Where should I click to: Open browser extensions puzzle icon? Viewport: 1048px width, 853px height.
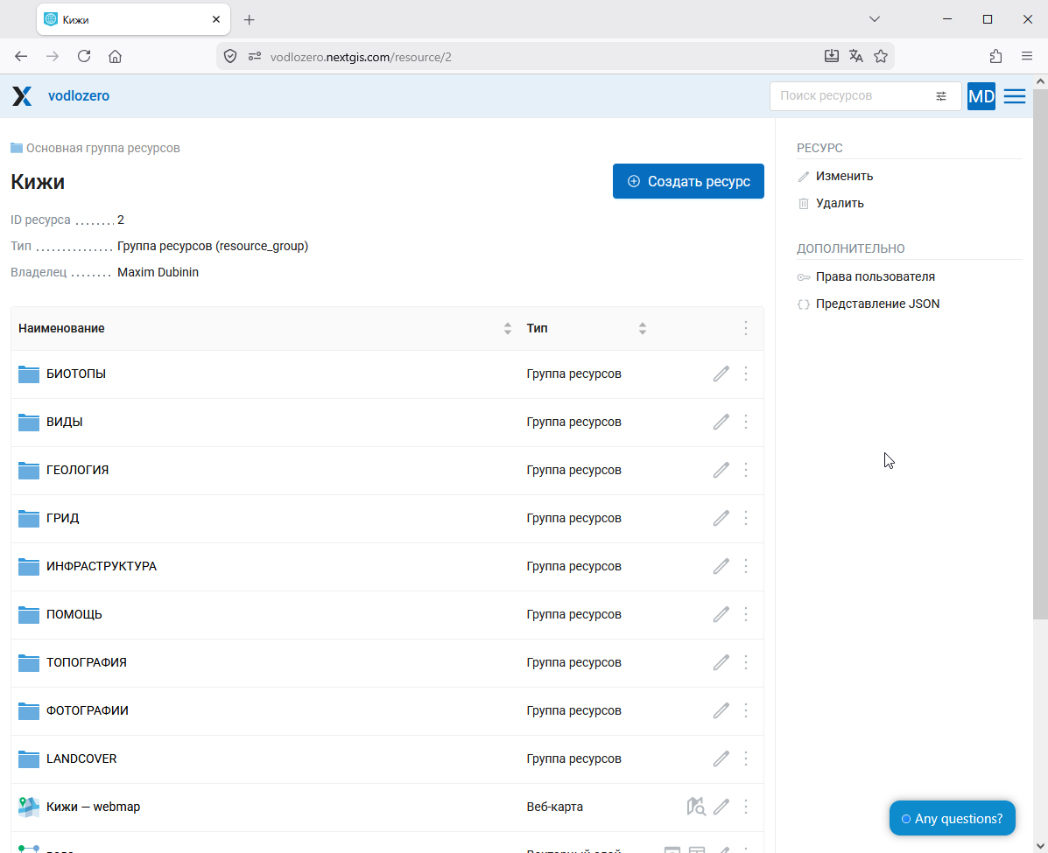[x=995, y=57]
